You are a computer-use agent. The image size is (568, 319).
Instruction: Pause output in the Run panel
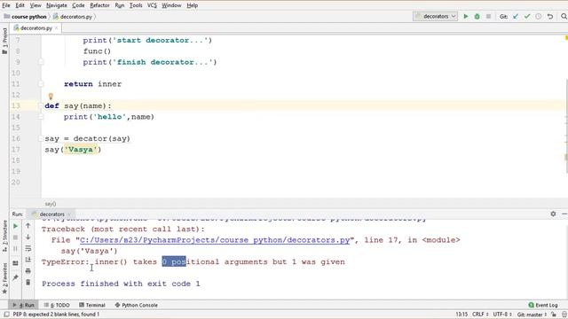[16, 248]
